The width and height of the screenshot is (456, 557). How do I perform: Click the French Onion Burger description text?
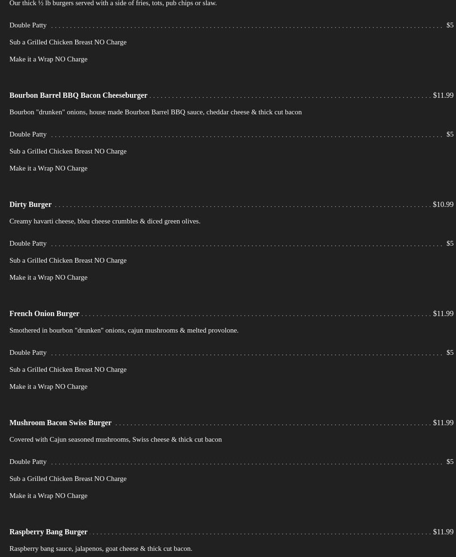(x=124, y=330)
